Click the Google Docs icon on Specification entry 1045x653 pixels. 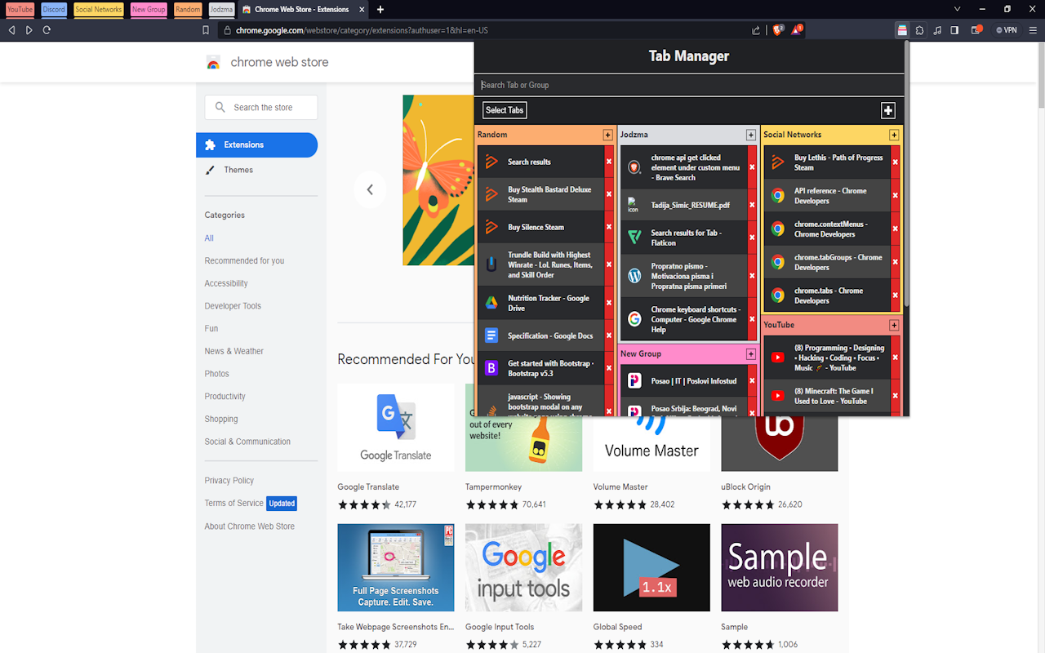[491, 335]
